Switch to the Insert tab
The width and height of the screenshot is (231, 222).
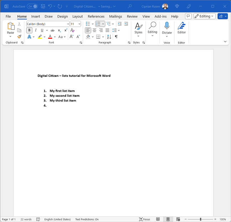point(36,16)
